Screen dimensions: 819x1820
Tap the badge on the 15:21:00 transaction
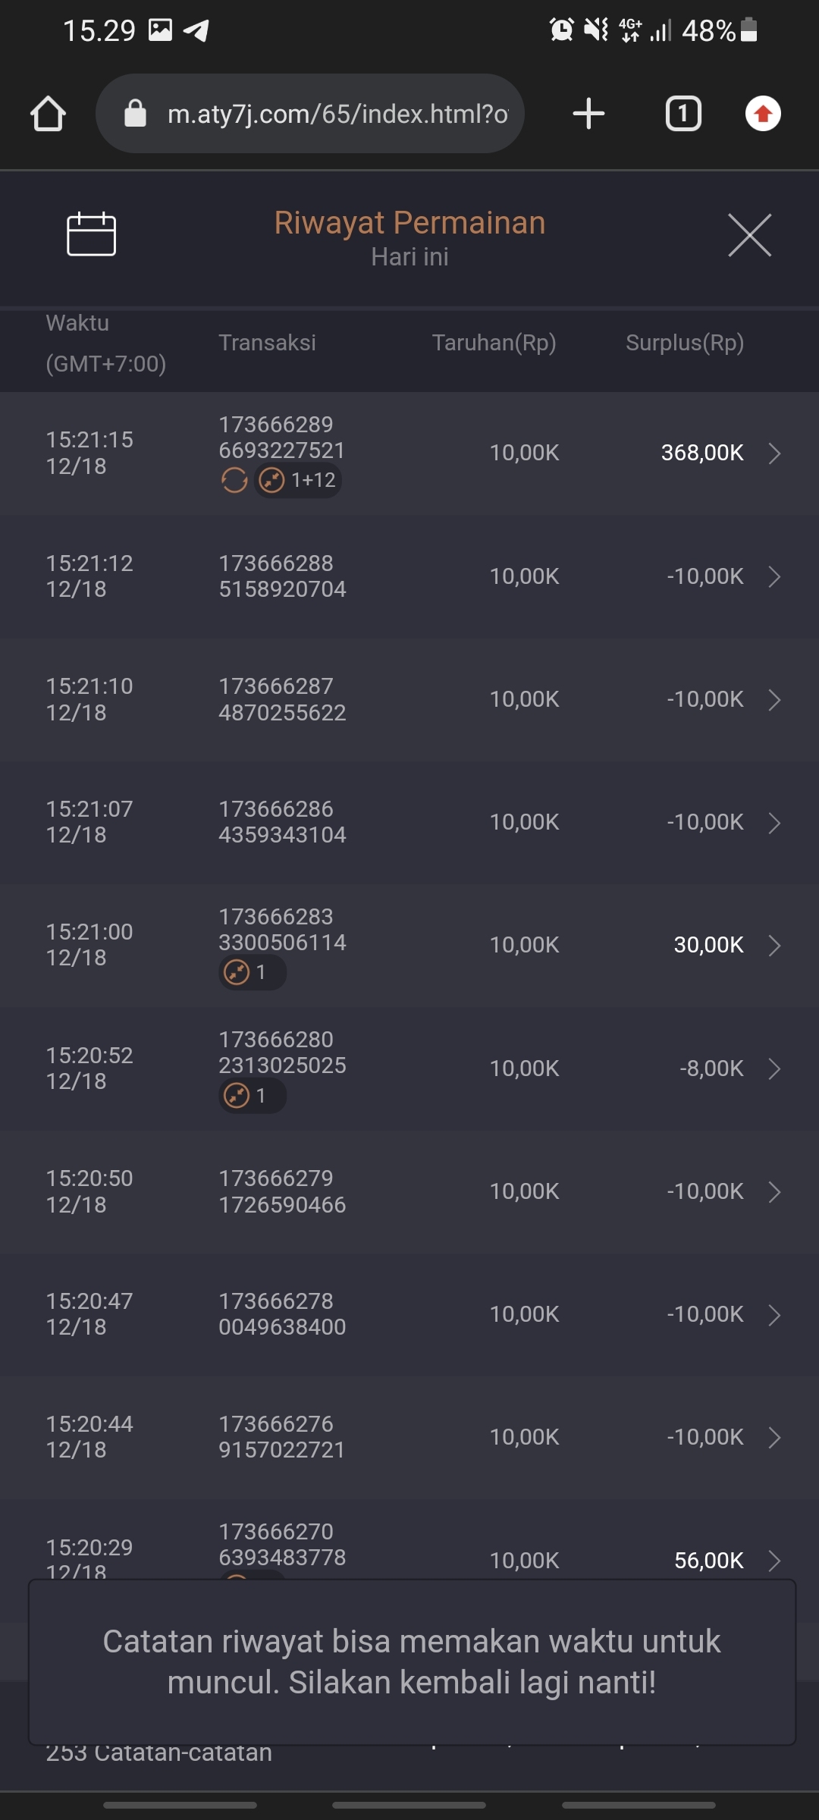pos(252,972)
